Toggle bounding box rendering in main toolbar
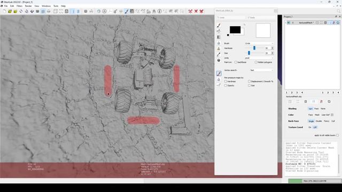 [56, 11]
